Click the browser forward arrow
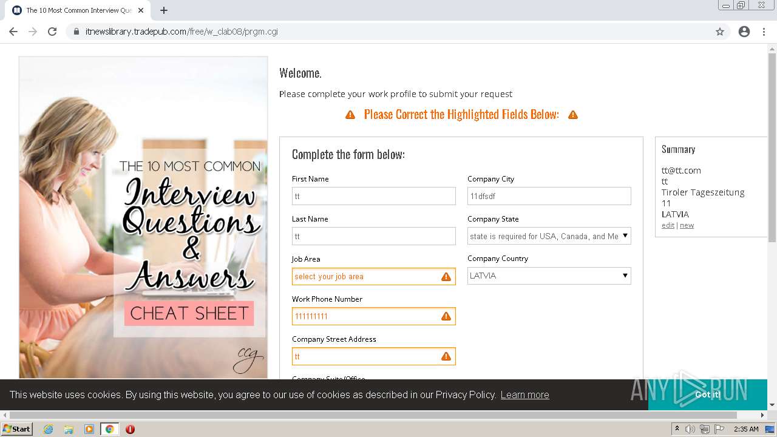The height and width of the screenshot is (437, 777). pyautogui.click(x=33, y=32)
